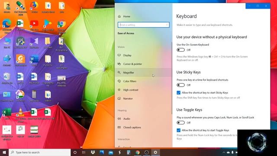This screenshot has width=277, height=156.
Task: Open Task View on taskbar
Action: (x=84, y=152)
